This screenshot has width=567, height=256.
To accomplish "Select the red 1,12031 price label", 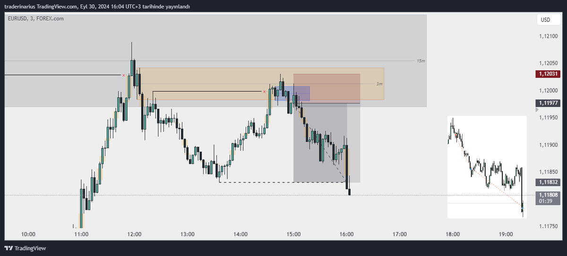I will 548,74.
